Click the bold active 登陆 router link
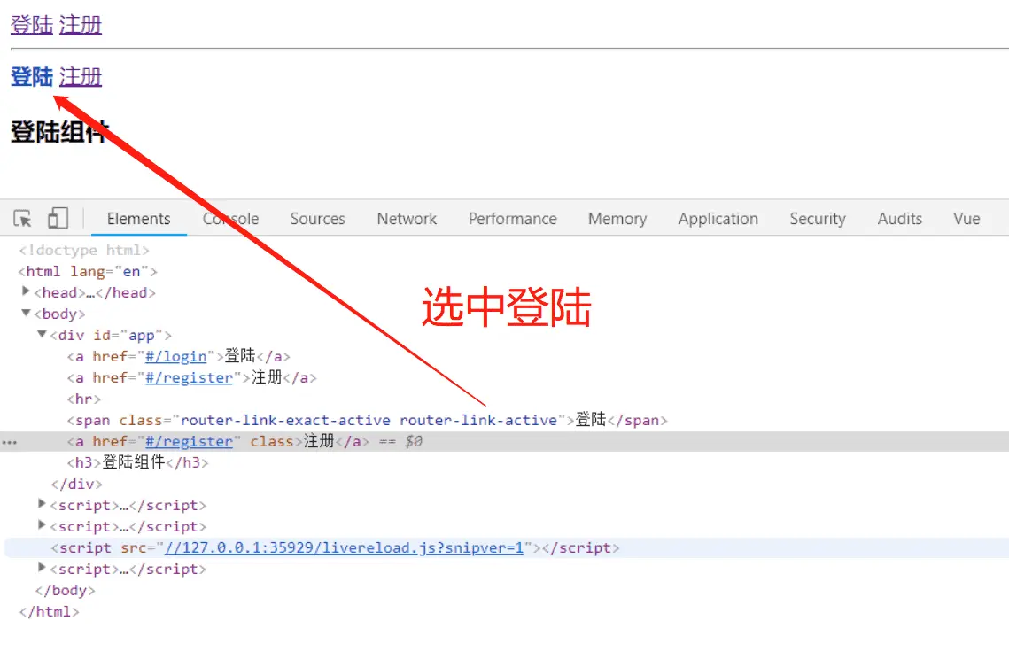Screen dimensions: 1009x667 [x=32, y=76]
